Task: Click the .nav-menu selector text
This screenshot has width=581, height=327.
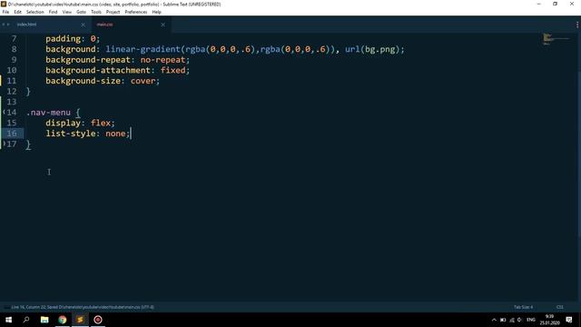Action: (48, 113)
